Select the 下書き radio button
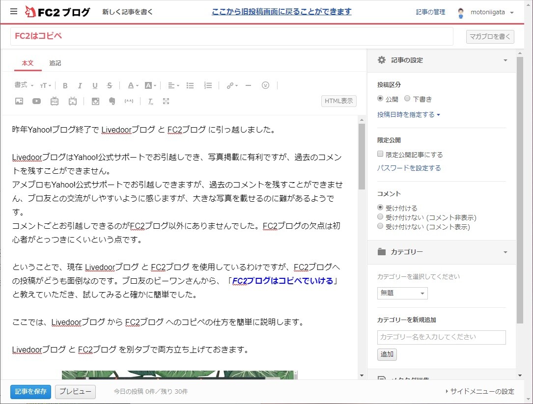 407,99
